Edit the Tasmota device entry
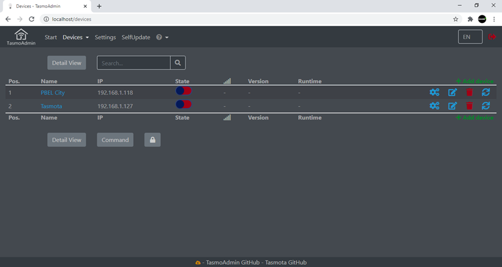 coord(453,106)
